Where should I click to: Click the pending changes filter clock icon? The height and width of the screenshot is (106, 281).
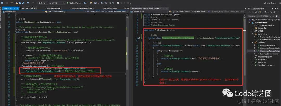click(266, 12)
